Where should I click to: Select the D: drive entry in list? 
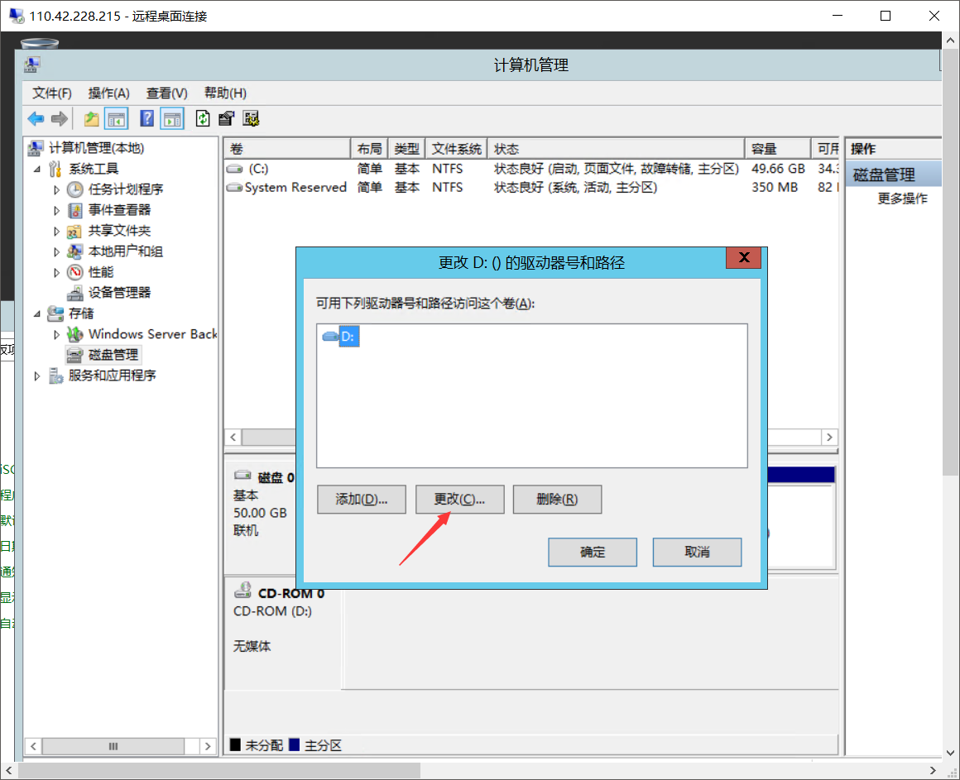point(348,337)
